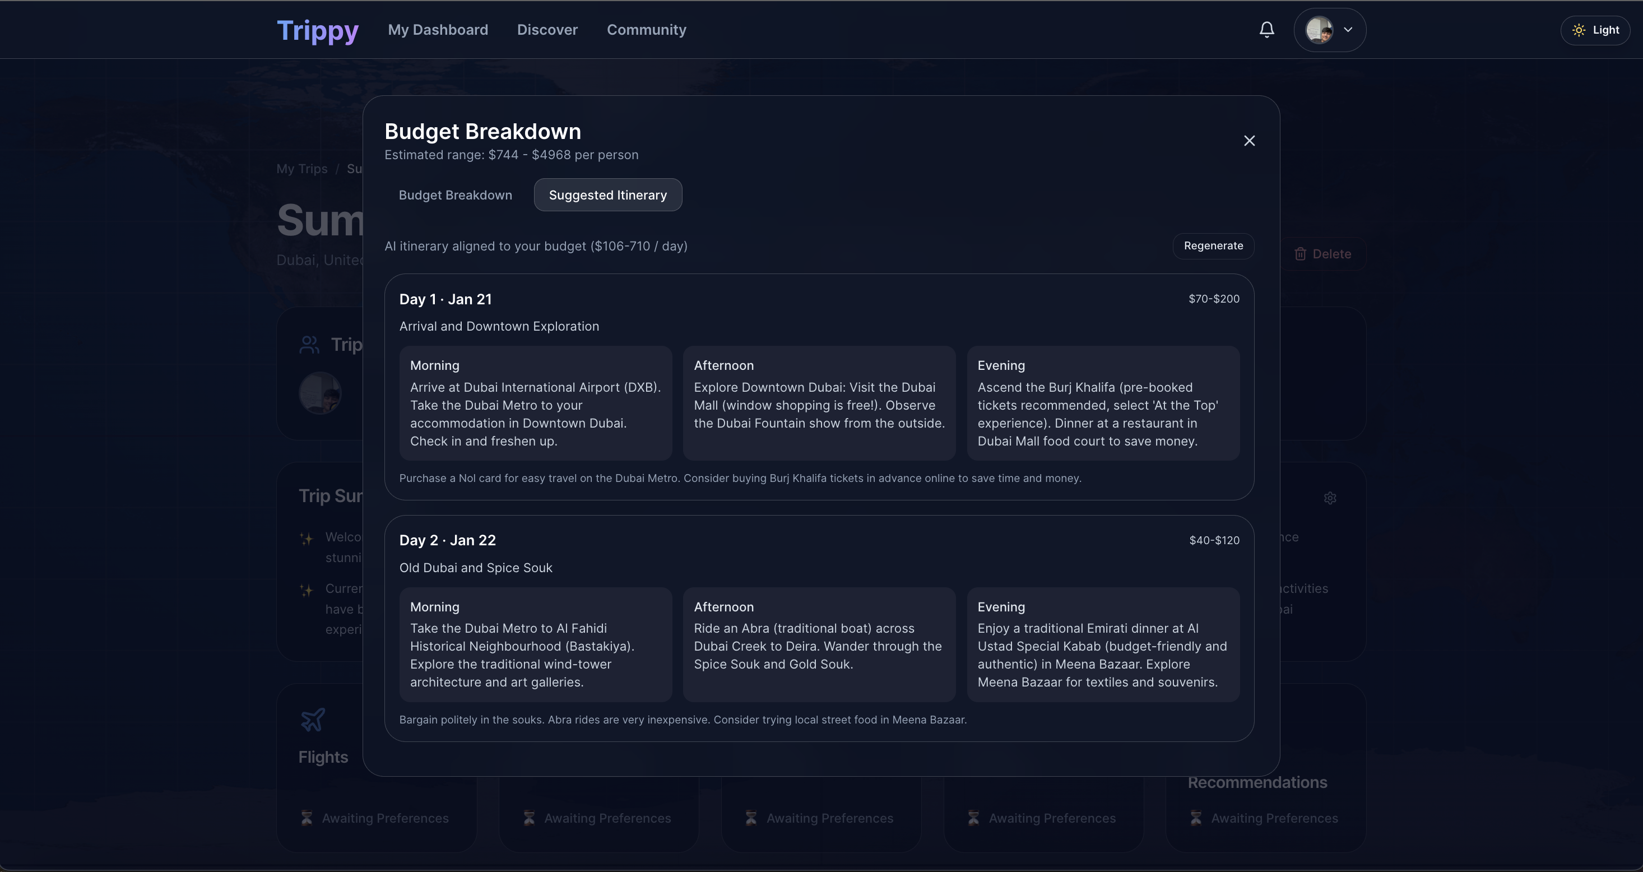Switch to the Budget Breakdown tab
Viewport: 1643px width, 872px height.
coord(455,194)
